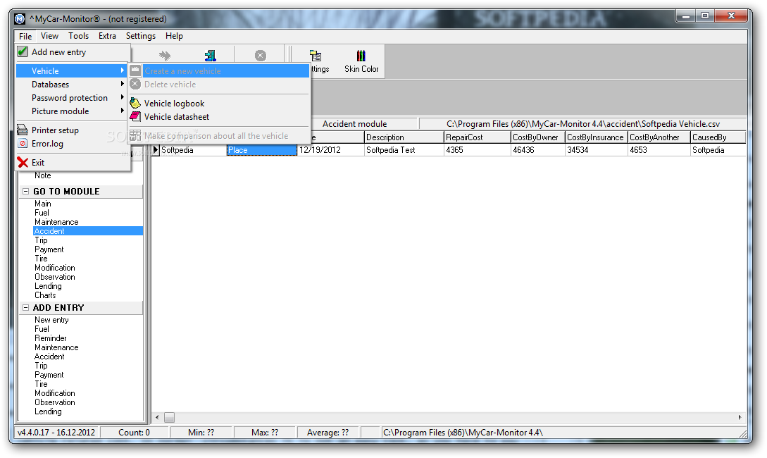Click the vehicle comparison calculator icon
Image resolution: width=767 pixels, height=458 pixels.
click(135, 135)
